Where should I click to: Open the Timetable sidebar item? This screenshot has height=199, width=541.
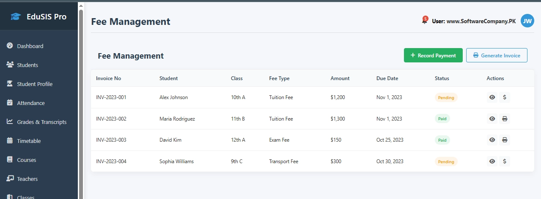coord(29,141)
